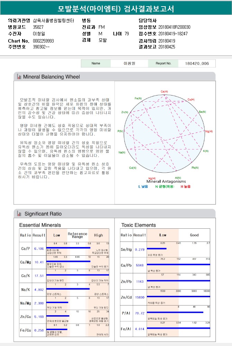Click the Good column header in Toxic Elements
This screenshot has height=346, width=232.
click(x=194, y=235)
